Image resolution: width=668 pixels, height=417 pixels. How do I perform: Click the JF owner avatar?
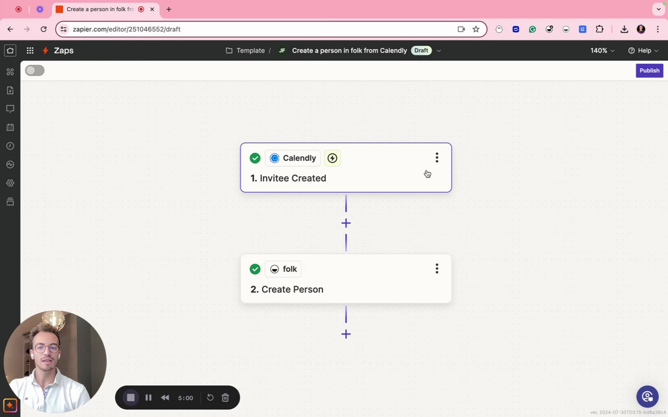[282, 51]
